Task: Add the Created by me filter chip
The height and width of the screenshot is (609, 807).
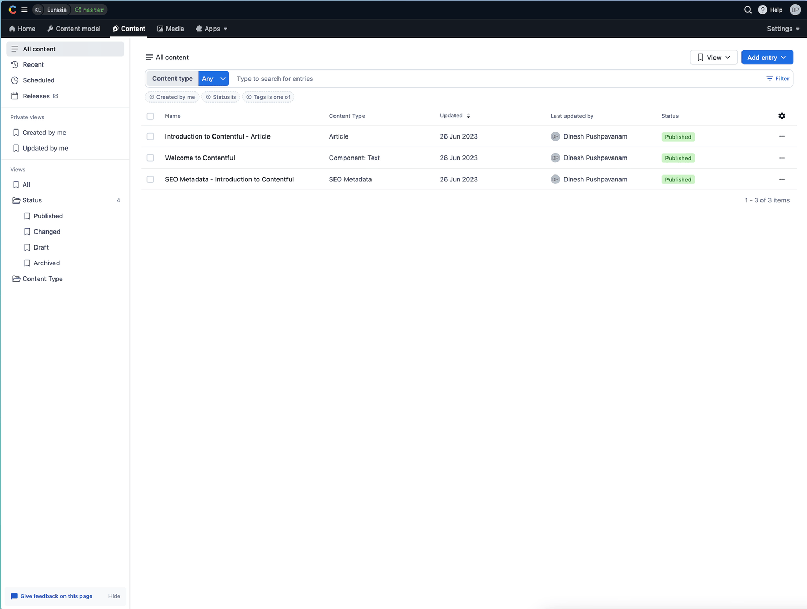Action: 172,97
